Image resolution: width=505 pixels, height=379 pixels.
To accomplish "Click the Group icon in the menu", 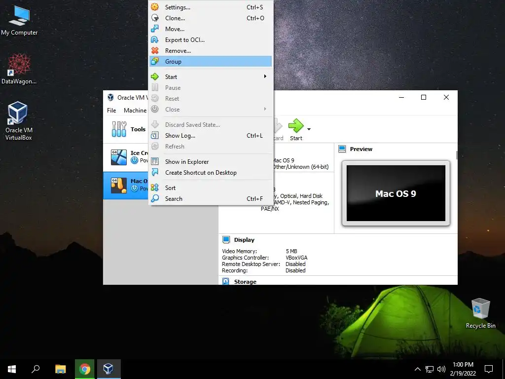I will click(x=155, y=61).
